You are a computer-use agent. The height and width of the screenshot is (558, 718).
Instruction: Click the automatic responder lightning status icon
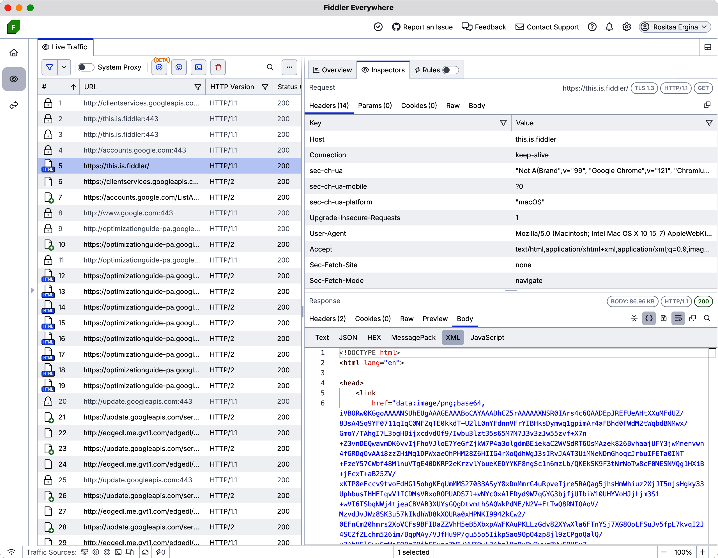tap(160, 552)
